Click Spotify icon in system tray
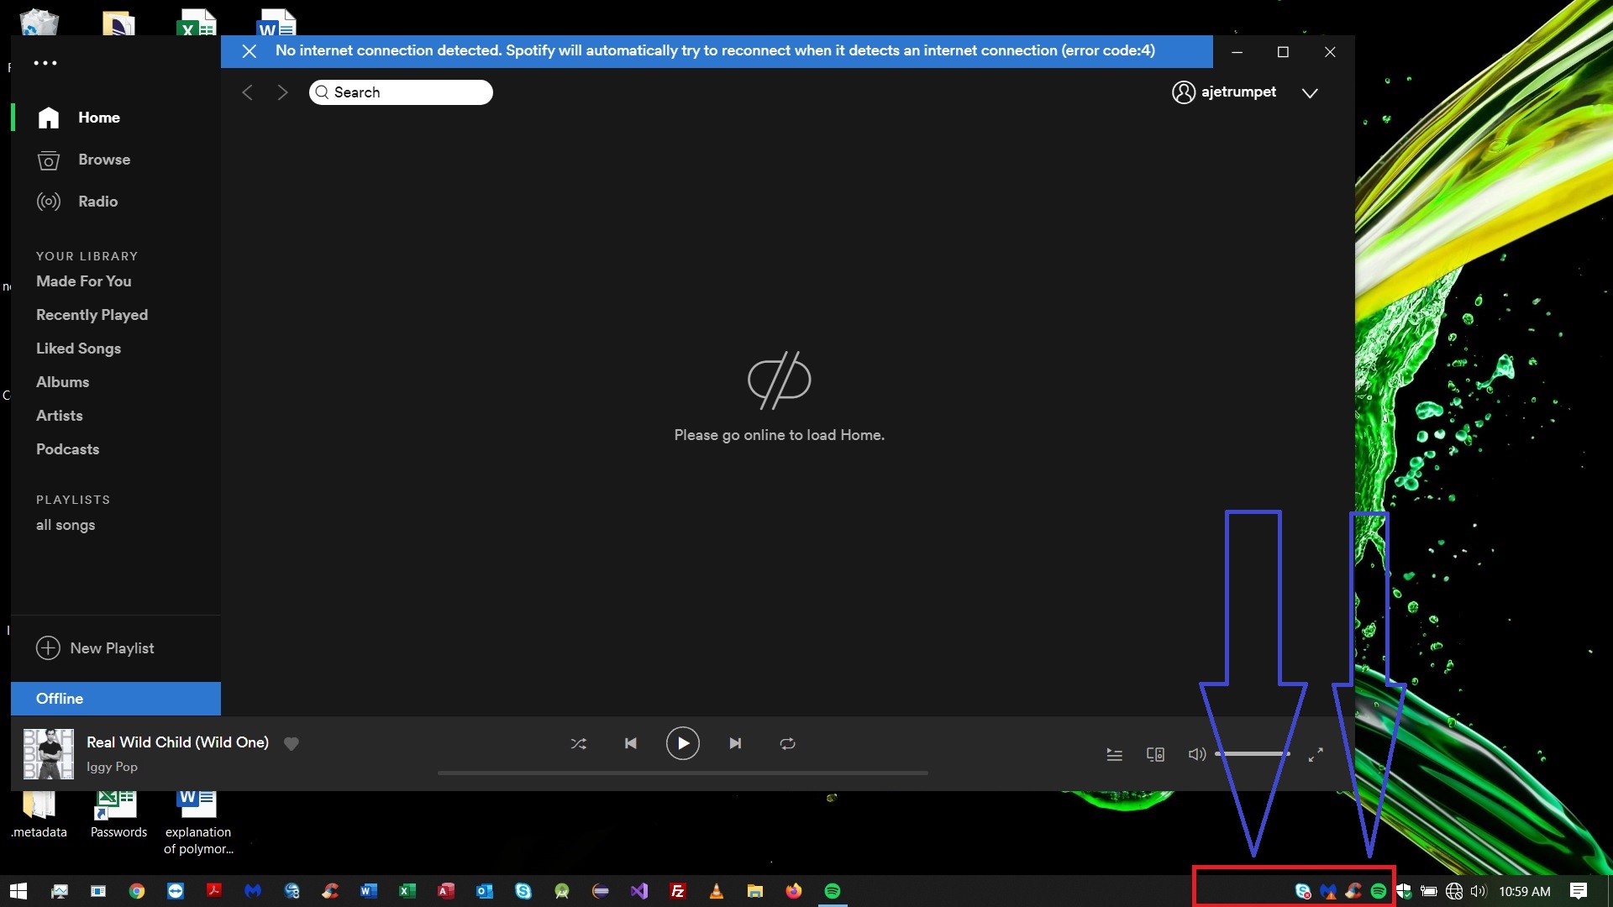Image resolution: width=1613 pixels, height=907 pixels. pyautogui.click(x=1379, y=891)
